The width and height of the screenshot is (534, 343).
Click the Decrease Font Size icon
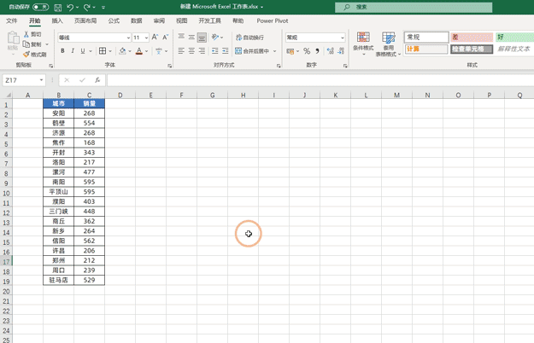coord(166,37)
